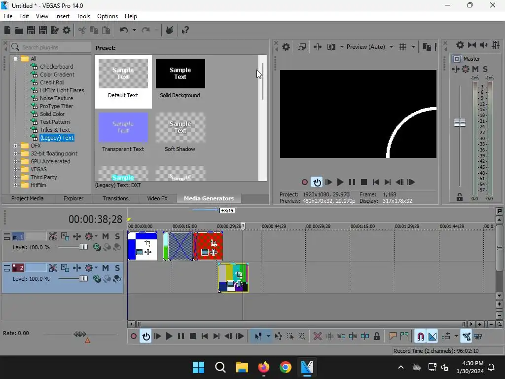Click the Dim output speaker icon
Image resolution: width=505 pixels, height=379 pixels.
click(484, 45)
